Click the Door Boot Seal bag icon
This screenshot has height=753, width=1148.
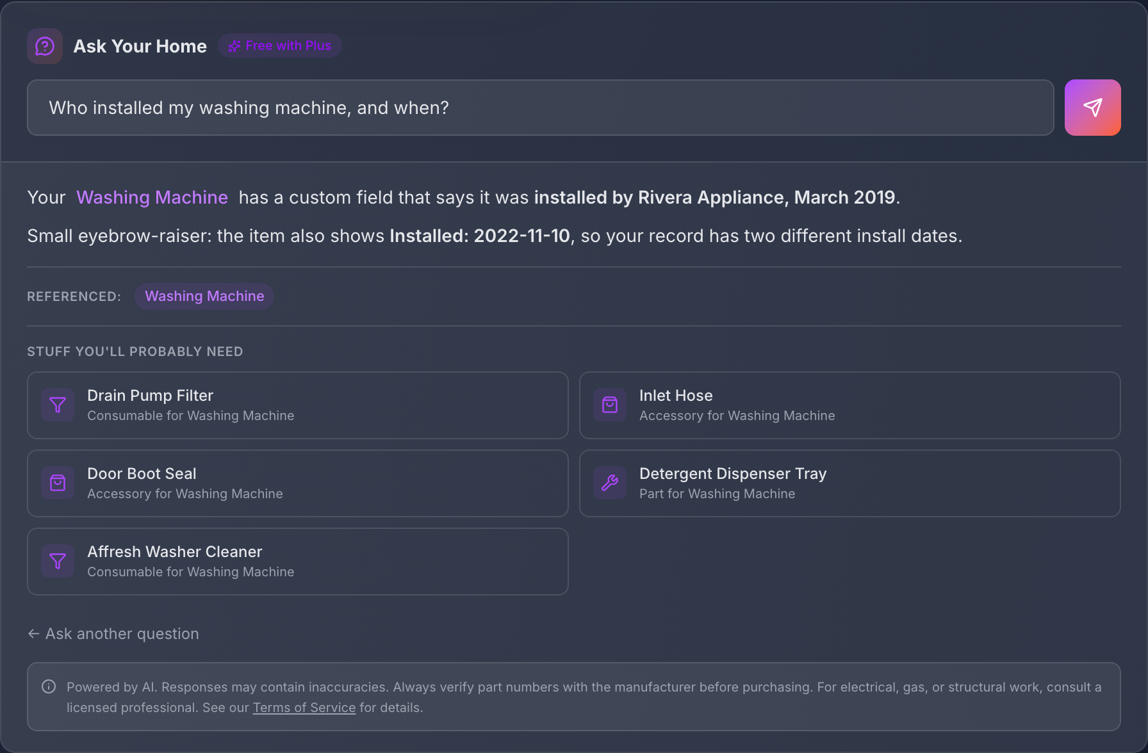coord(58,483)
